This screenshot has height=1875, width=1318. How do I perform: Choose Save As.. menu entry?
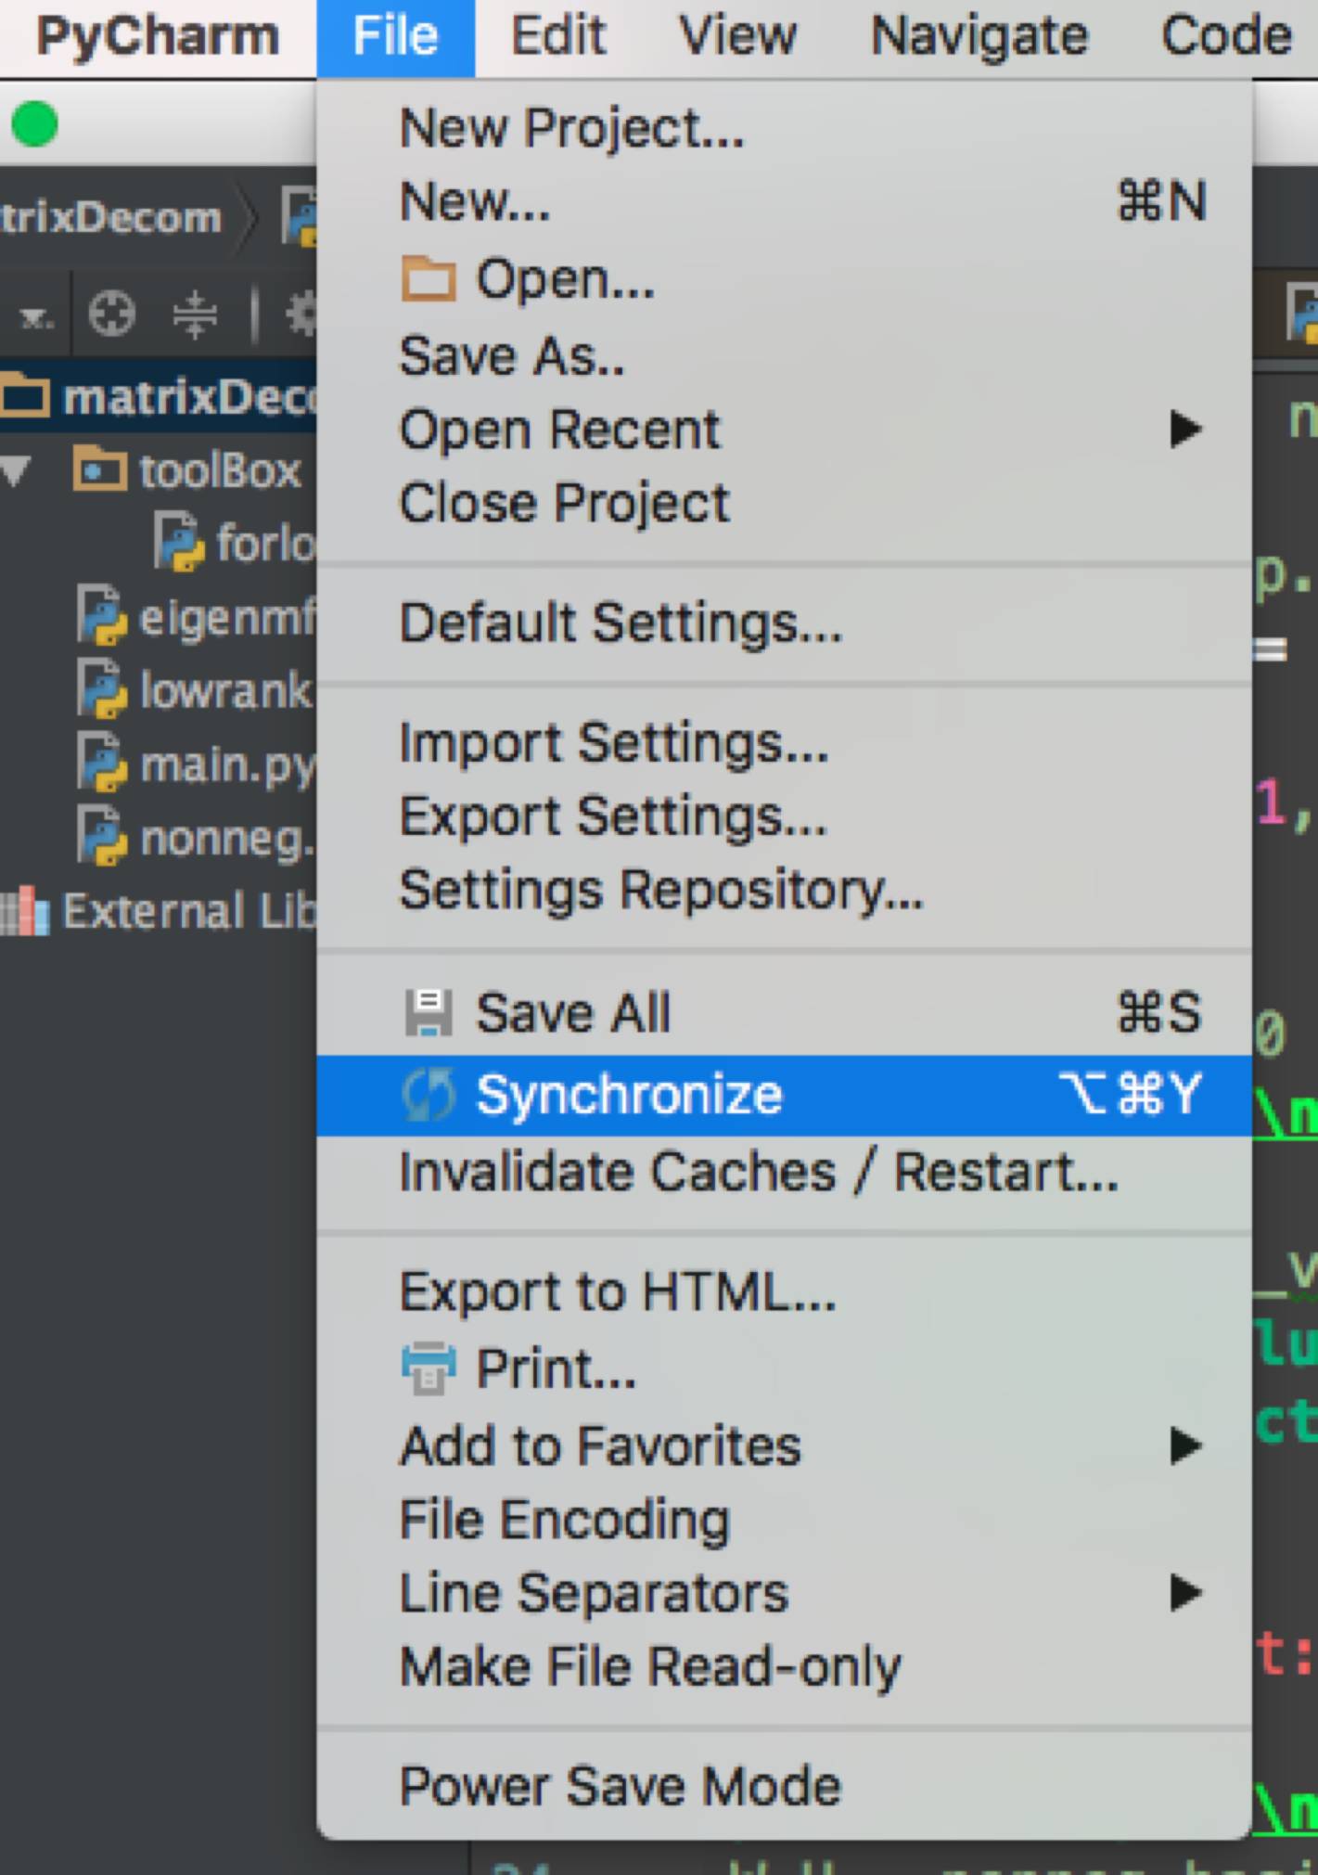point(785,355)
